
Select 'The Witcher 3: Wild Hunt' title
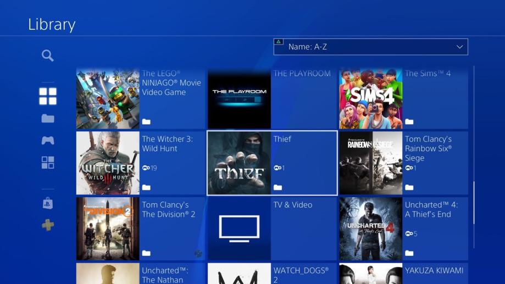168,143
